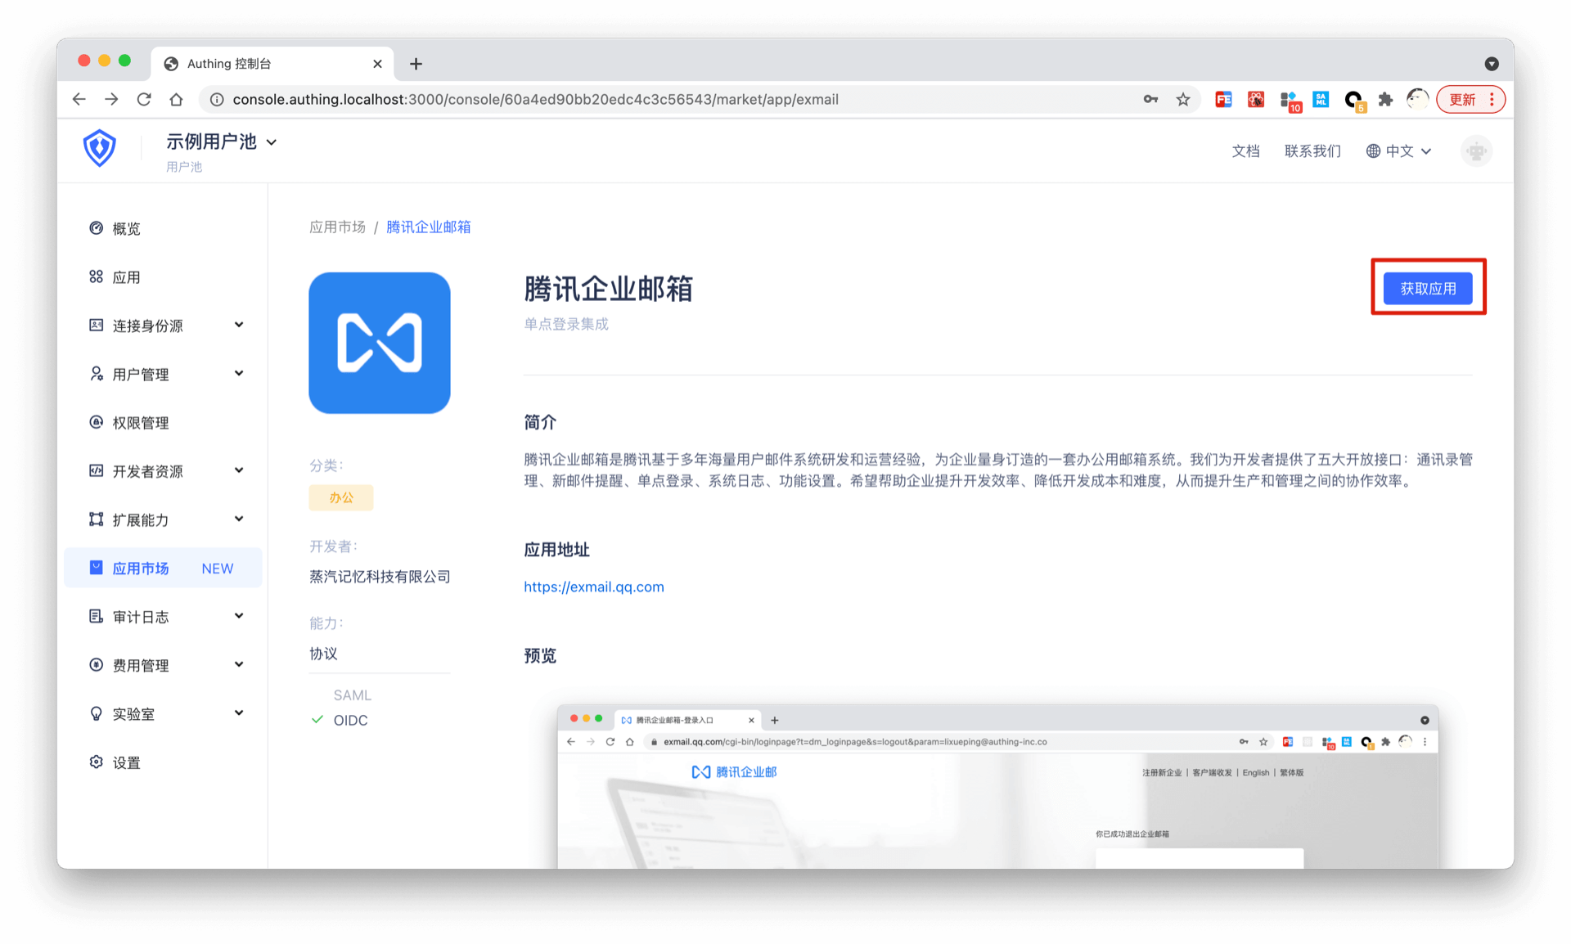
Task: Click the 获取应用 button
Action: click(1428, 289)
